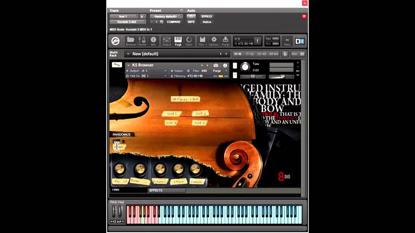The width and height of the screenshot is (415, 233).
Task: Open the instrument Purge dropdown
Action: coord(220,71)
